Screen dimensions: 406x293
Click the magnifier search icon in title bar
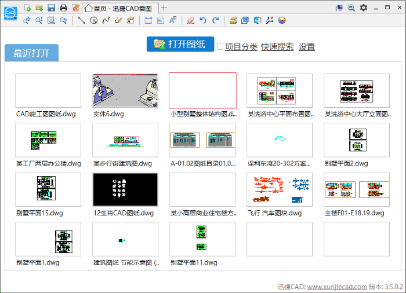click(351, 8)
